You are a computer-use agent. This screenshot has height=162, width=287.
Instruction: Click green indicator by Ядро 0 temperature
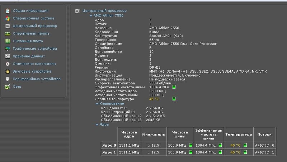245,145
